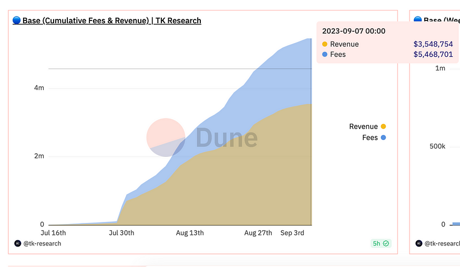Click the blue Fees dot in tooltip
The image size is (460, 267).
point(324,55)
